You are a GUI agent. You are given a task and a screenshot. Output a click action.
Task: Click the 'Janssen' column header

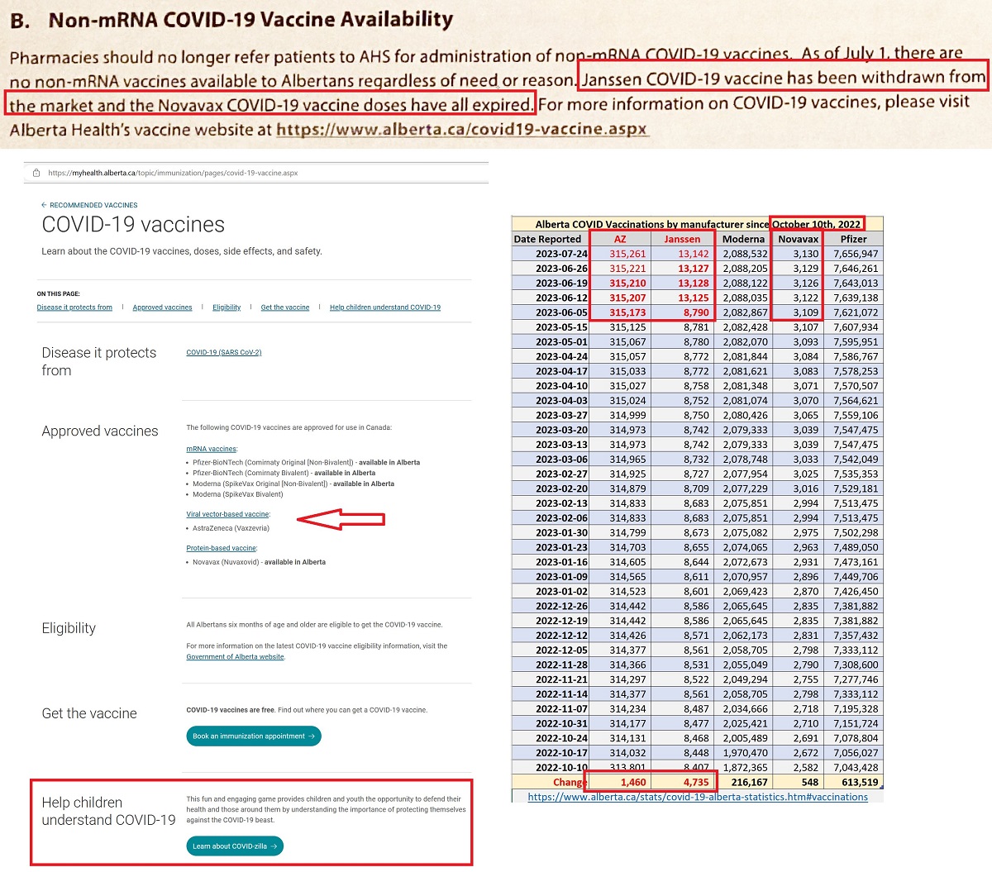(682, 239)
